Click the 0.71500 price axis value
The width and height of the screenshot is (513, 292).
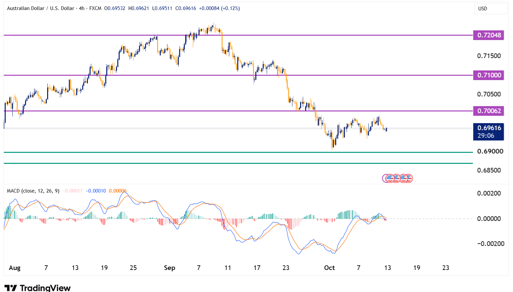(489, 56)
